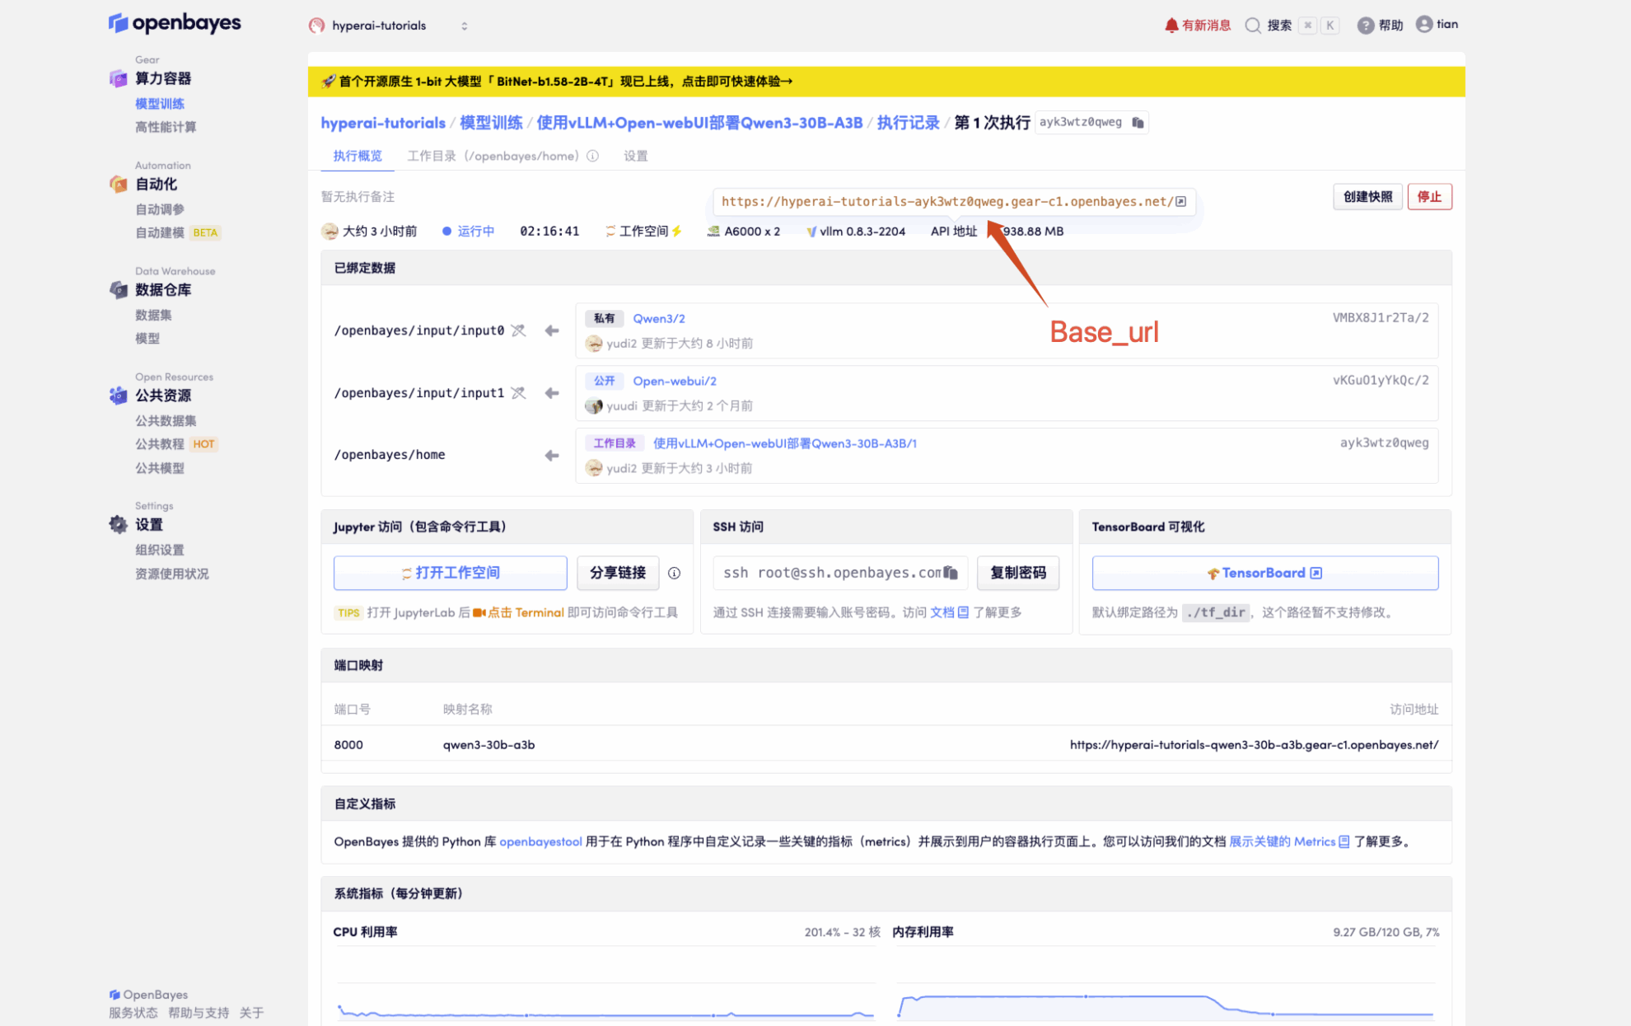The image size is (1631, 1026).
Task: Click the info icon beside 分享链接
Action: (674, 573)
